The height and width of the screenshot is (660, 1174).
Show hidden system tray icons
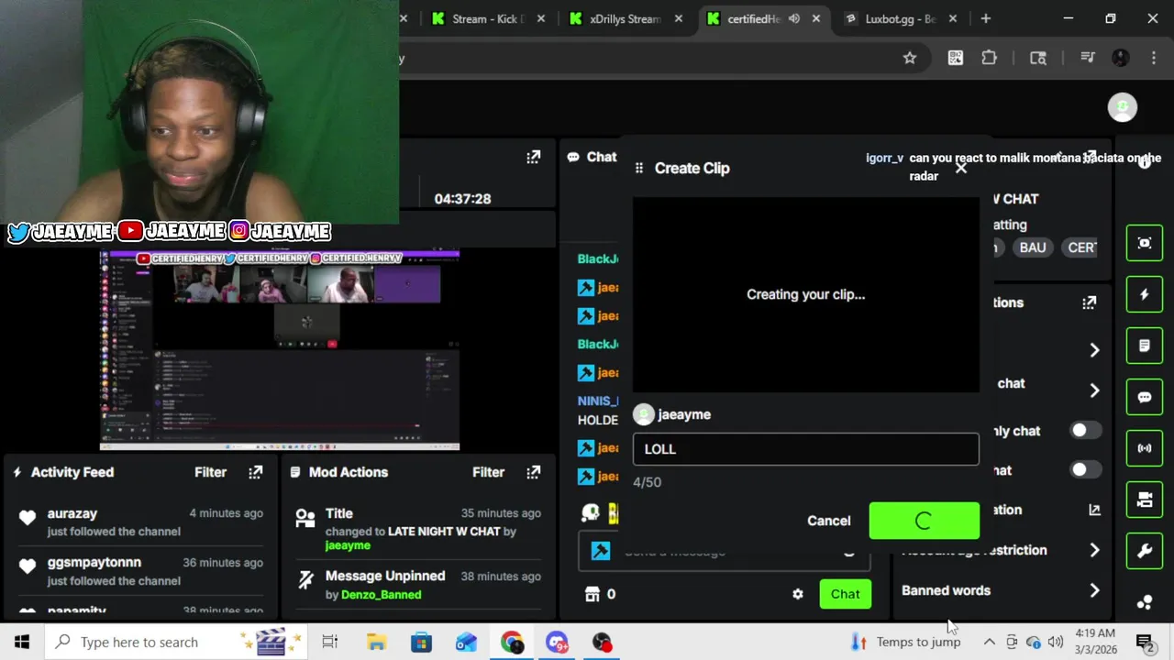[x=989, y=642]
